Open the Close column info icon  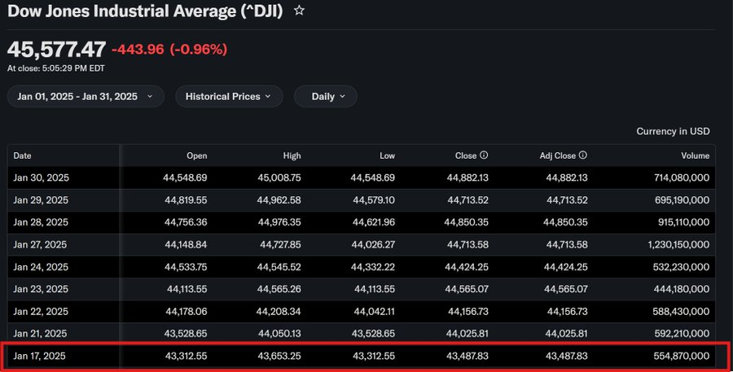[x=484, y=155]
